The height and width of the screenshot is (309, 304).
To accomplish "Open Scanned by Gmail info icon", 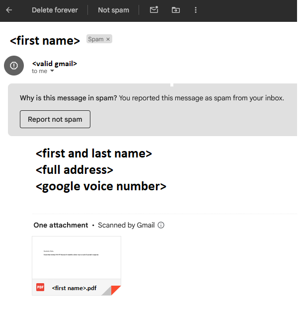I will (161, 225).
